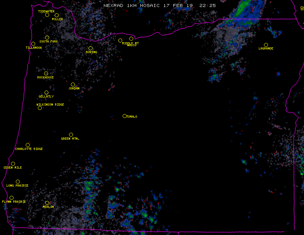The height and width of the screenshot is (235, 304).
Task: Select the Flynn Prairie station marker
Action: pyautogui.click(x=11, y=198)
